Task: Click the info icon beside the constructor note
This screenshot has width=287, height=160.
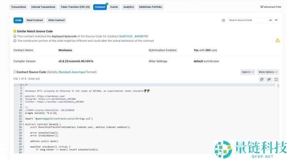Action: tap(15, 41)
